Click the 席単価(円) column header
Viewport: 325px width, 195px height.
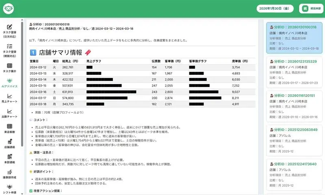pyautogui.click(x=240, y=61)
